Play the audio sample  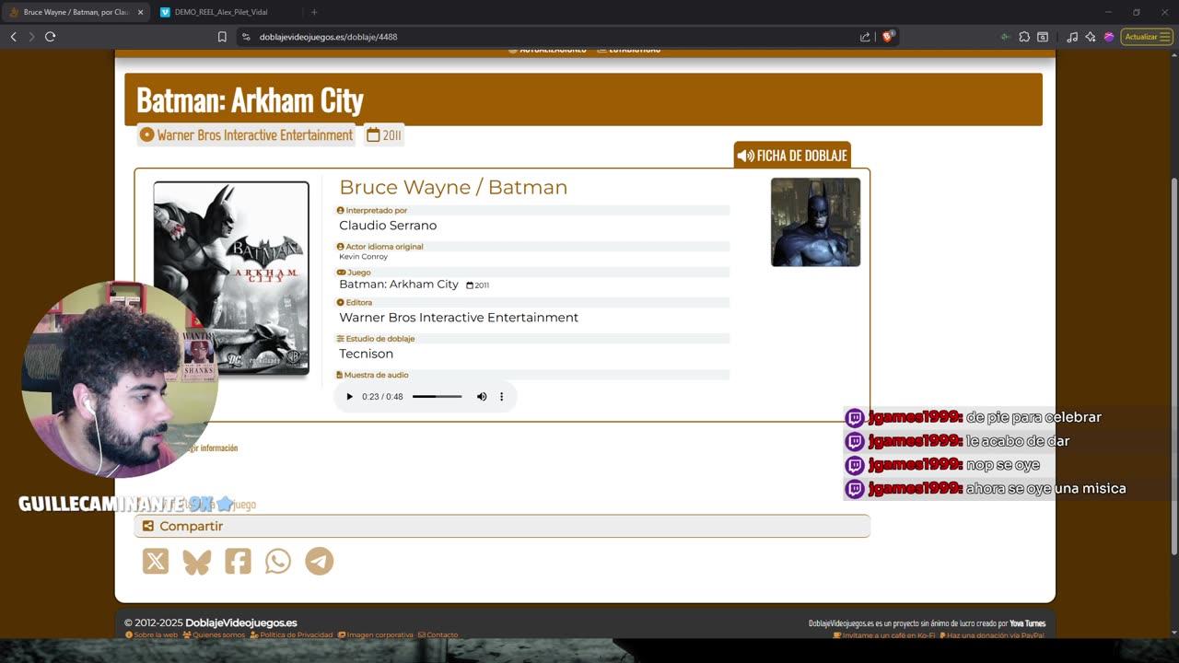(x=349, y=397)
